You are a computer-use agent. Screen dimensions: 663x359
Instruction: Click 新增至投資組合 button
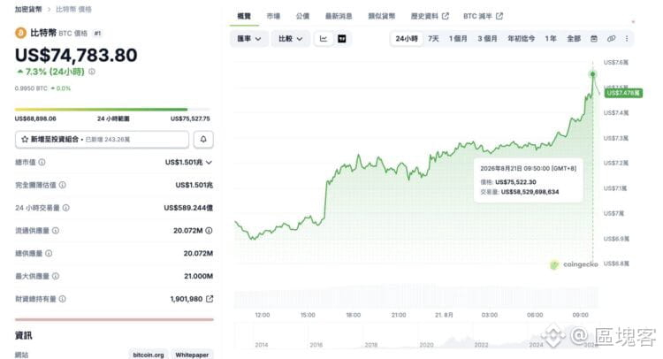click(102, 139)
